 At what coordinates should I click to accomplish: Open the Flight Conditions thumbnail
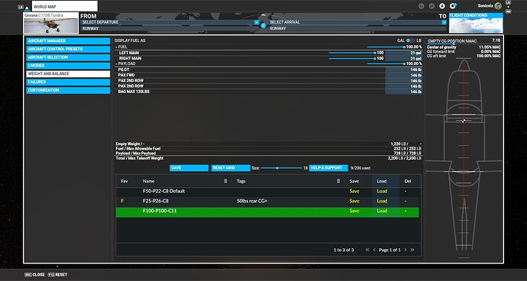coord(476,23)
